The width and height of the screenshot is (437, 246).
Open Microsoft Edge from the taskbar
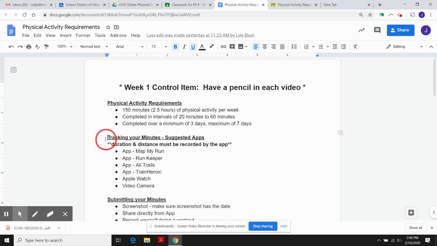[133, 240]
